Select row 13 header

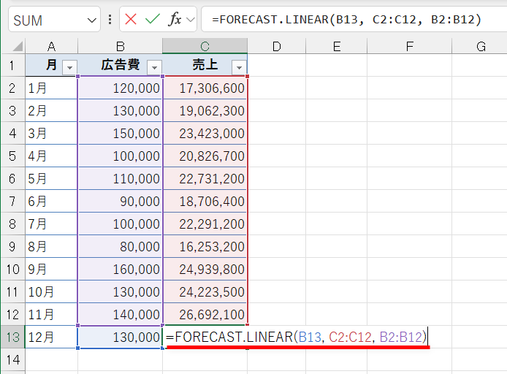(12, 337)
